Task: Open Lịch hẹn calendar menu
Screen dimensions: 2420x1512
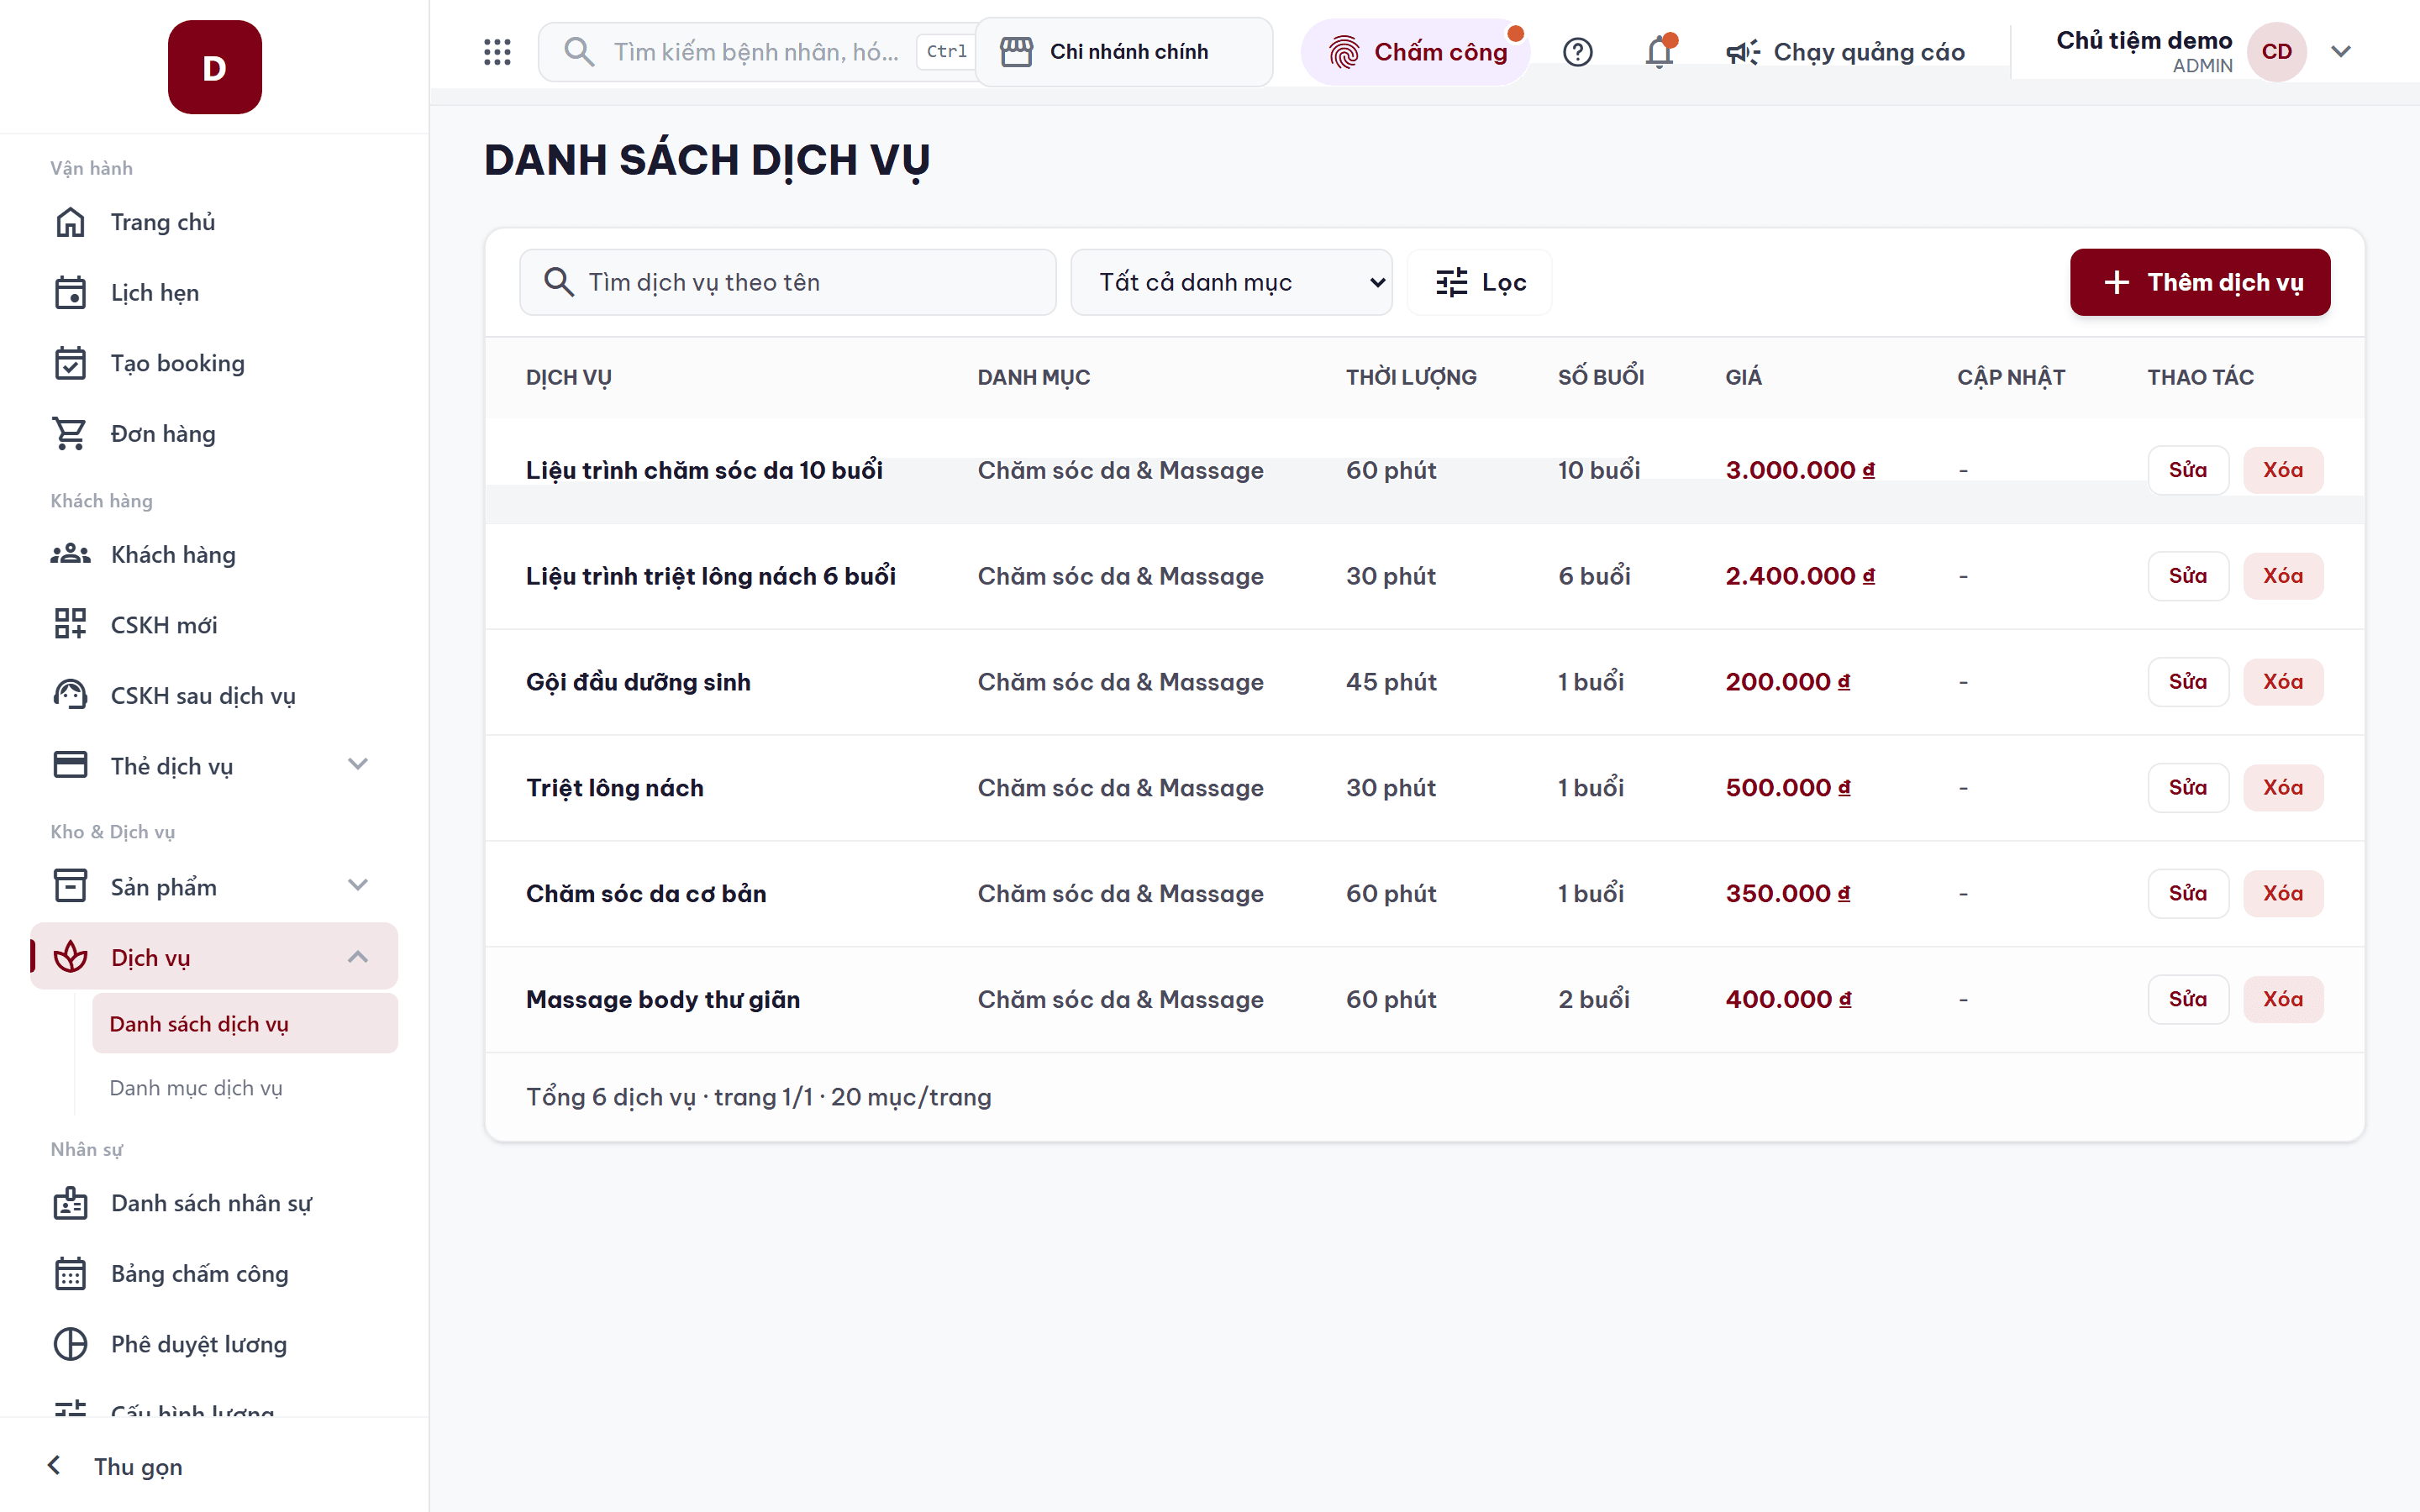Action: click(x=214, y=293)
